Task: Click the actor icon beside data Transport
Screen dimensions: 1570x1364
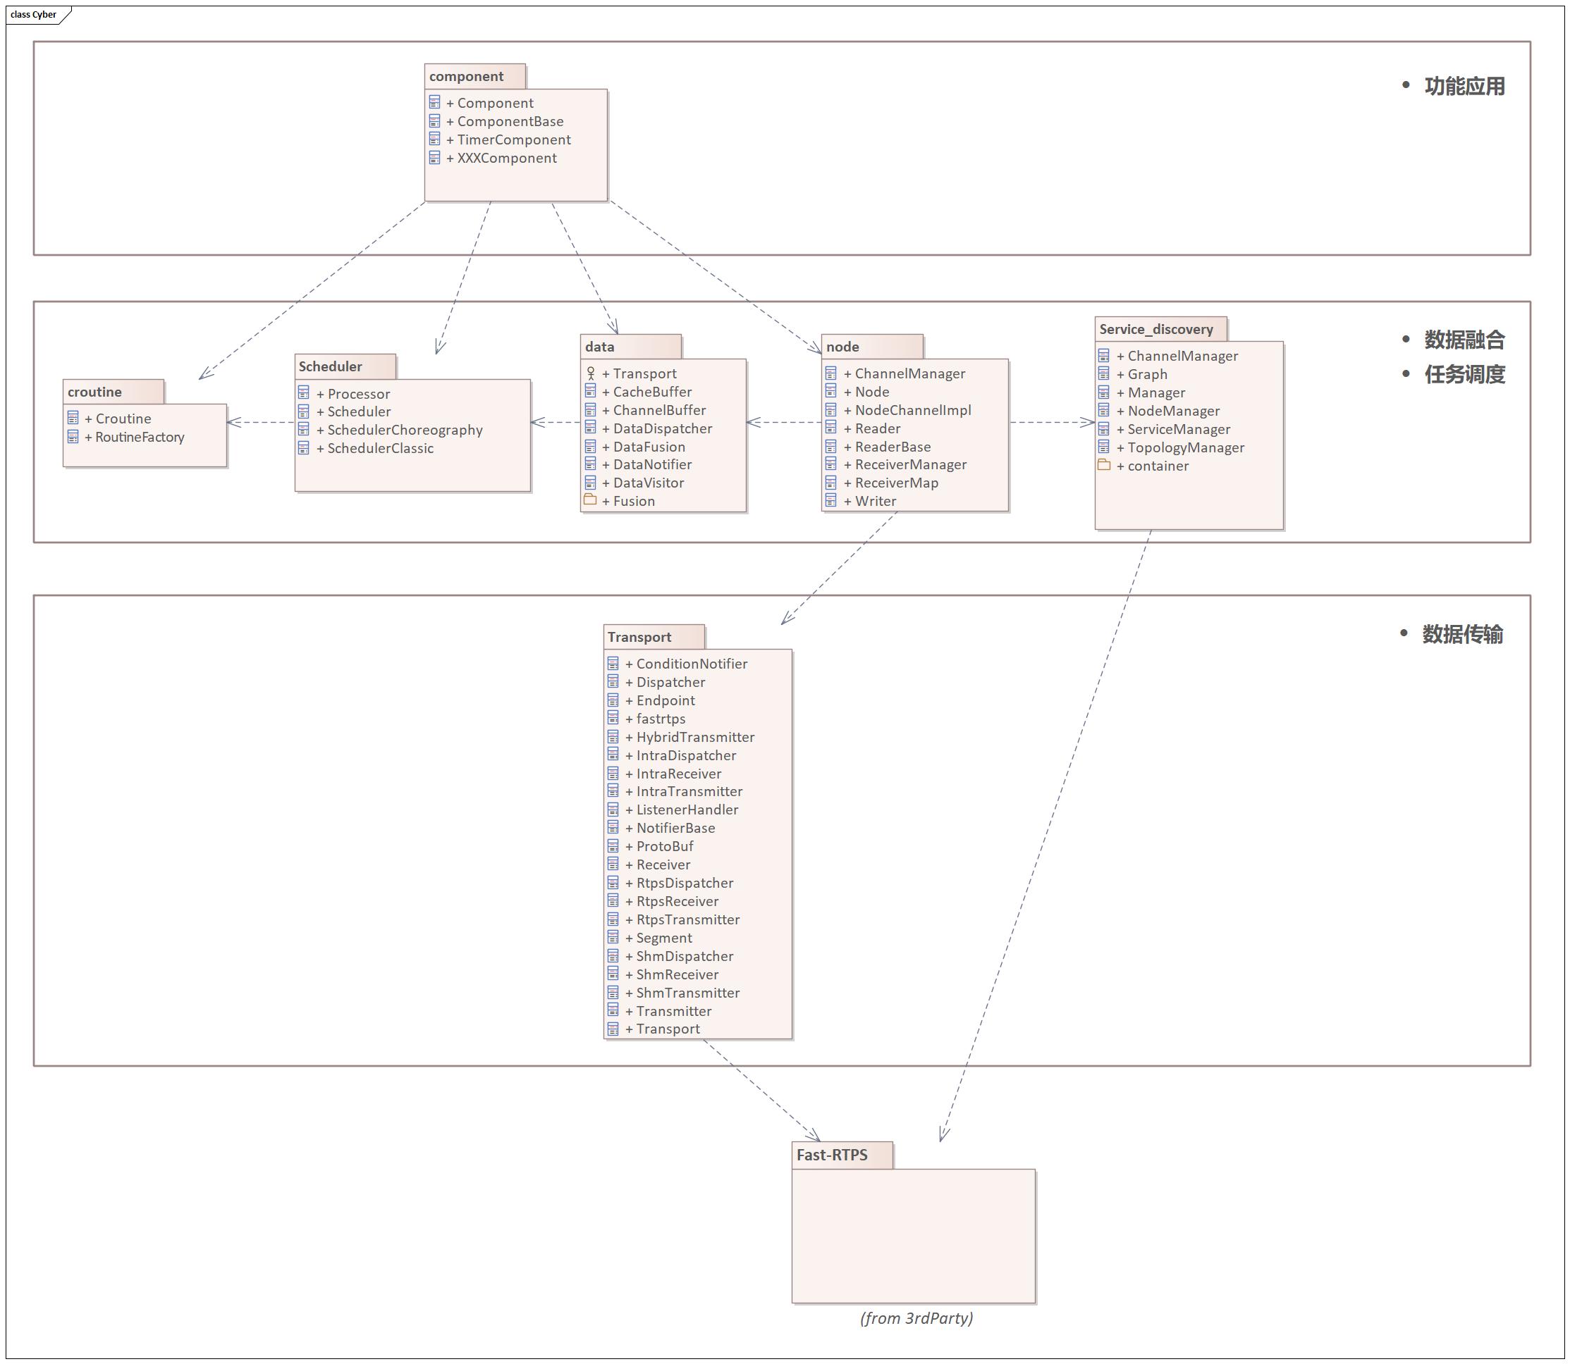Action: coord(590,373)
